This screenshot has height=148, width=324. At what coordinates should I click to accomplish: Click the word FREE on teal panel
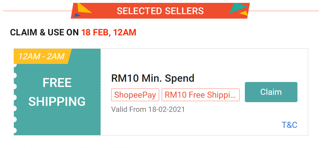pos(57,83)
